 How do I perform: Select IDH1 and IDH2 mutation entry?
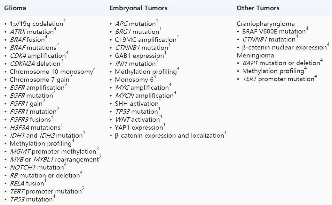46,136
